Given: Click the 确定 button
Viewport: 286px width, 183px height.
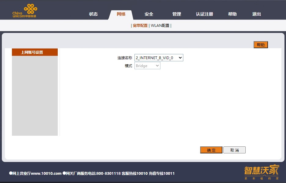Looking at the screenshot, I should (211, 150).
